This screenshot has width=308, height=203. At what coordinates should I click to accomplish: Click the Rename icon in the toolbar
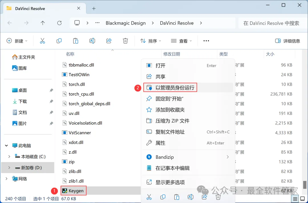[x=92, y=41]
